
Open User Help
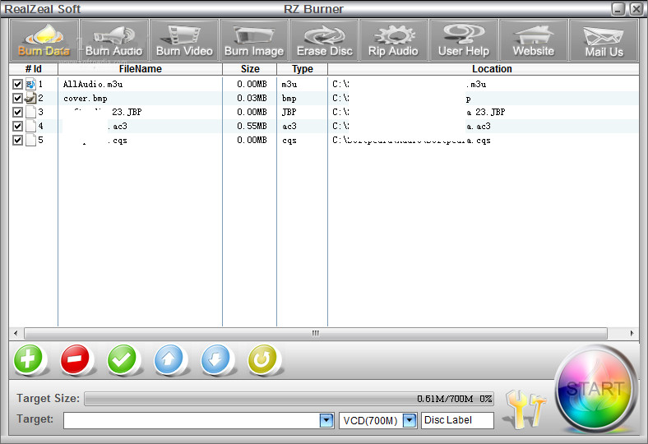tap(464, 40)
